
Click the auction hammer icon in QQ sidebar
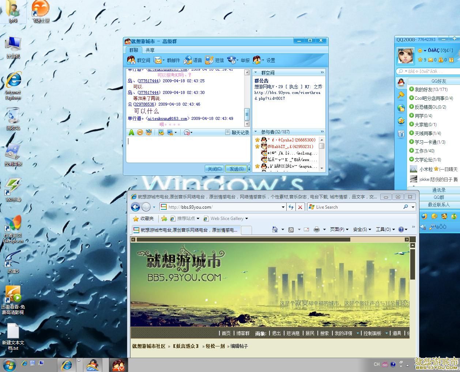click(401, 95)
